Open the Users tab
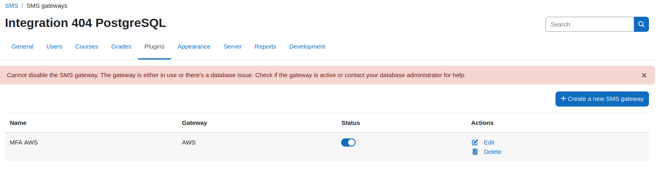 pos(54,47)
